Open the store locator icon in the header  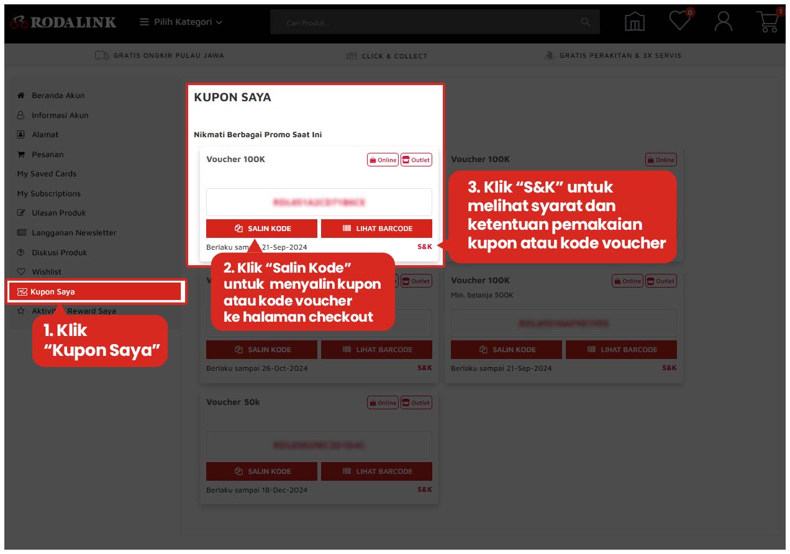(x=635, y=21)
